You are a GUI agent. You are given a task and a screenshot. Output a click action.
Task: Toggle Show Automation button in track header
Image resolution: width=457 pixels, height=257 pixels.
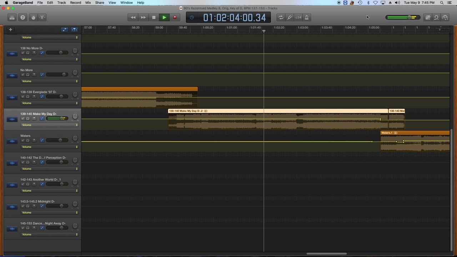(65, 30)
